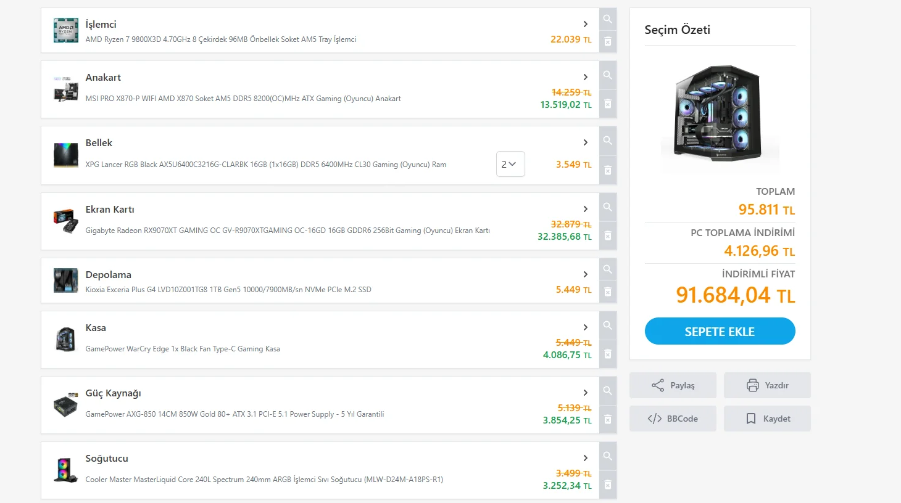Delete the Ekran Kartı item
This screenshot has width=901, height=503.
[608, 235]
